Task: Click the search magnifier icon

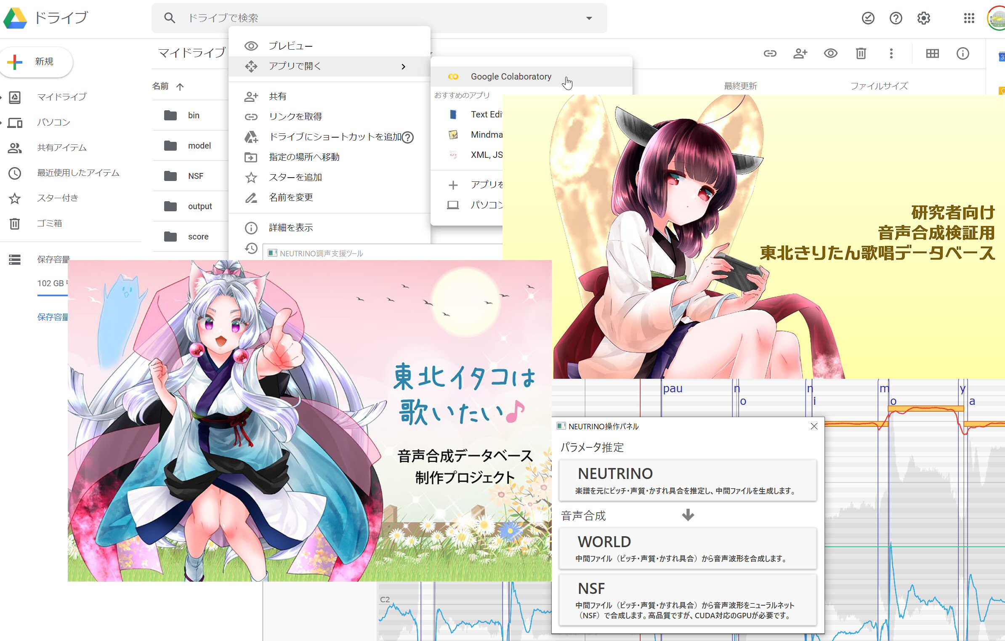Action: pos(169,18)
